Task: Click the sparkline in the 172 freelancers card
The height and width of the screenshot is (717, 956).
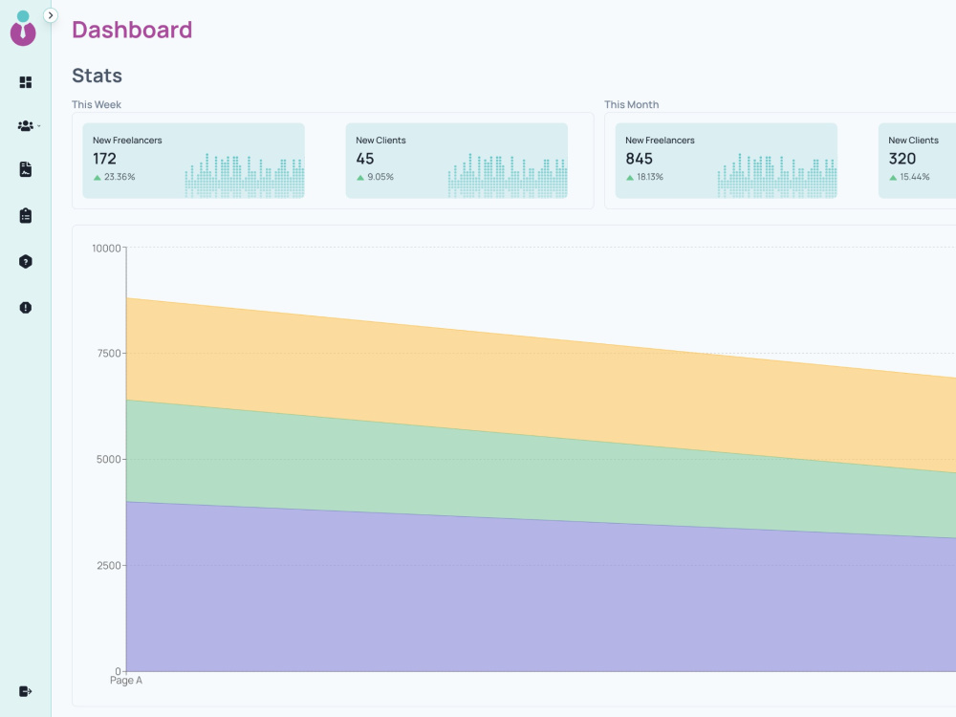Action: (x=245, y=176)
